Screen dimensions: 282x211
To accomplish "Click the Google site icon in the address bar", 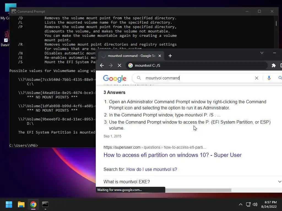I will coord(131,65).
